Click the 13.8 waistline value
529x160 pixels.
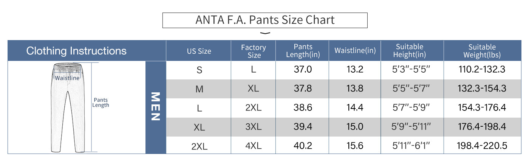point(355,89)
